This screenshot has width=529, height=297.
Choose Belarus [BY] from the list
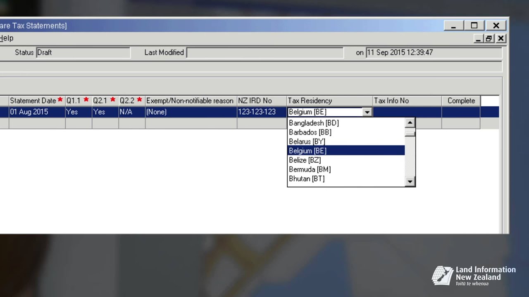click(x=346, y=141)
